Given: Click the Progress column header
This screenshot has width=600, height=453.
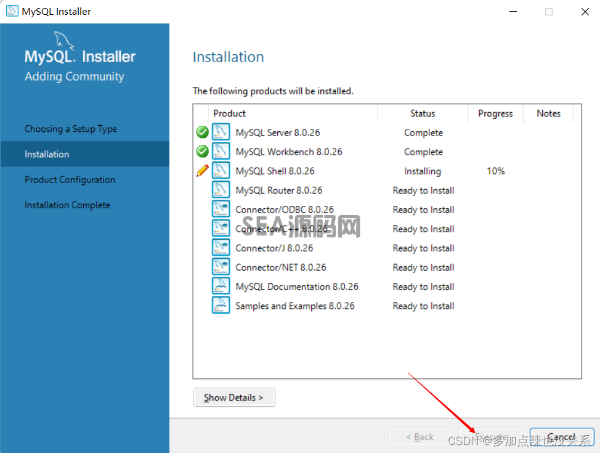Looking at the screenshot, I should pos(495,113).
